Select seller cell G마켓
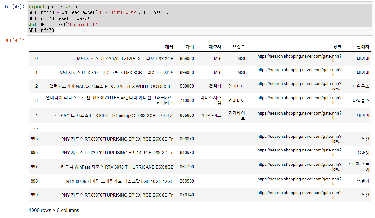 point(364,153)
